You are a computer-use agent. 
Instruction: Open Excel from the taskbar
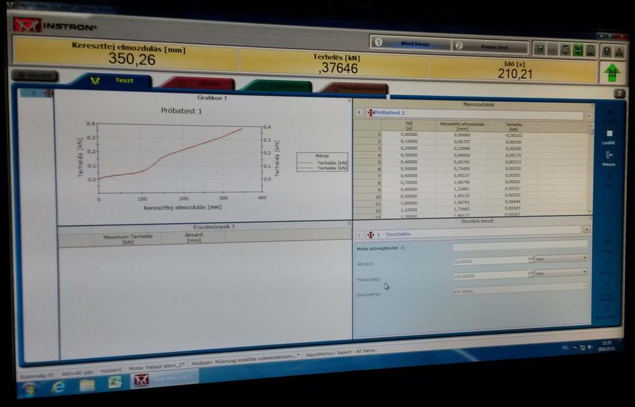pyautogui.click(x=114, y=382)
